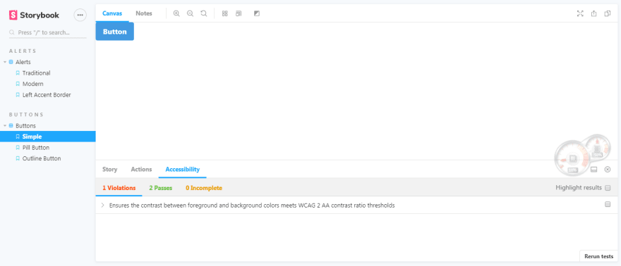Show the 0 Incomplete results
Screen dimensions: 621x266
(x=204, y=188)
